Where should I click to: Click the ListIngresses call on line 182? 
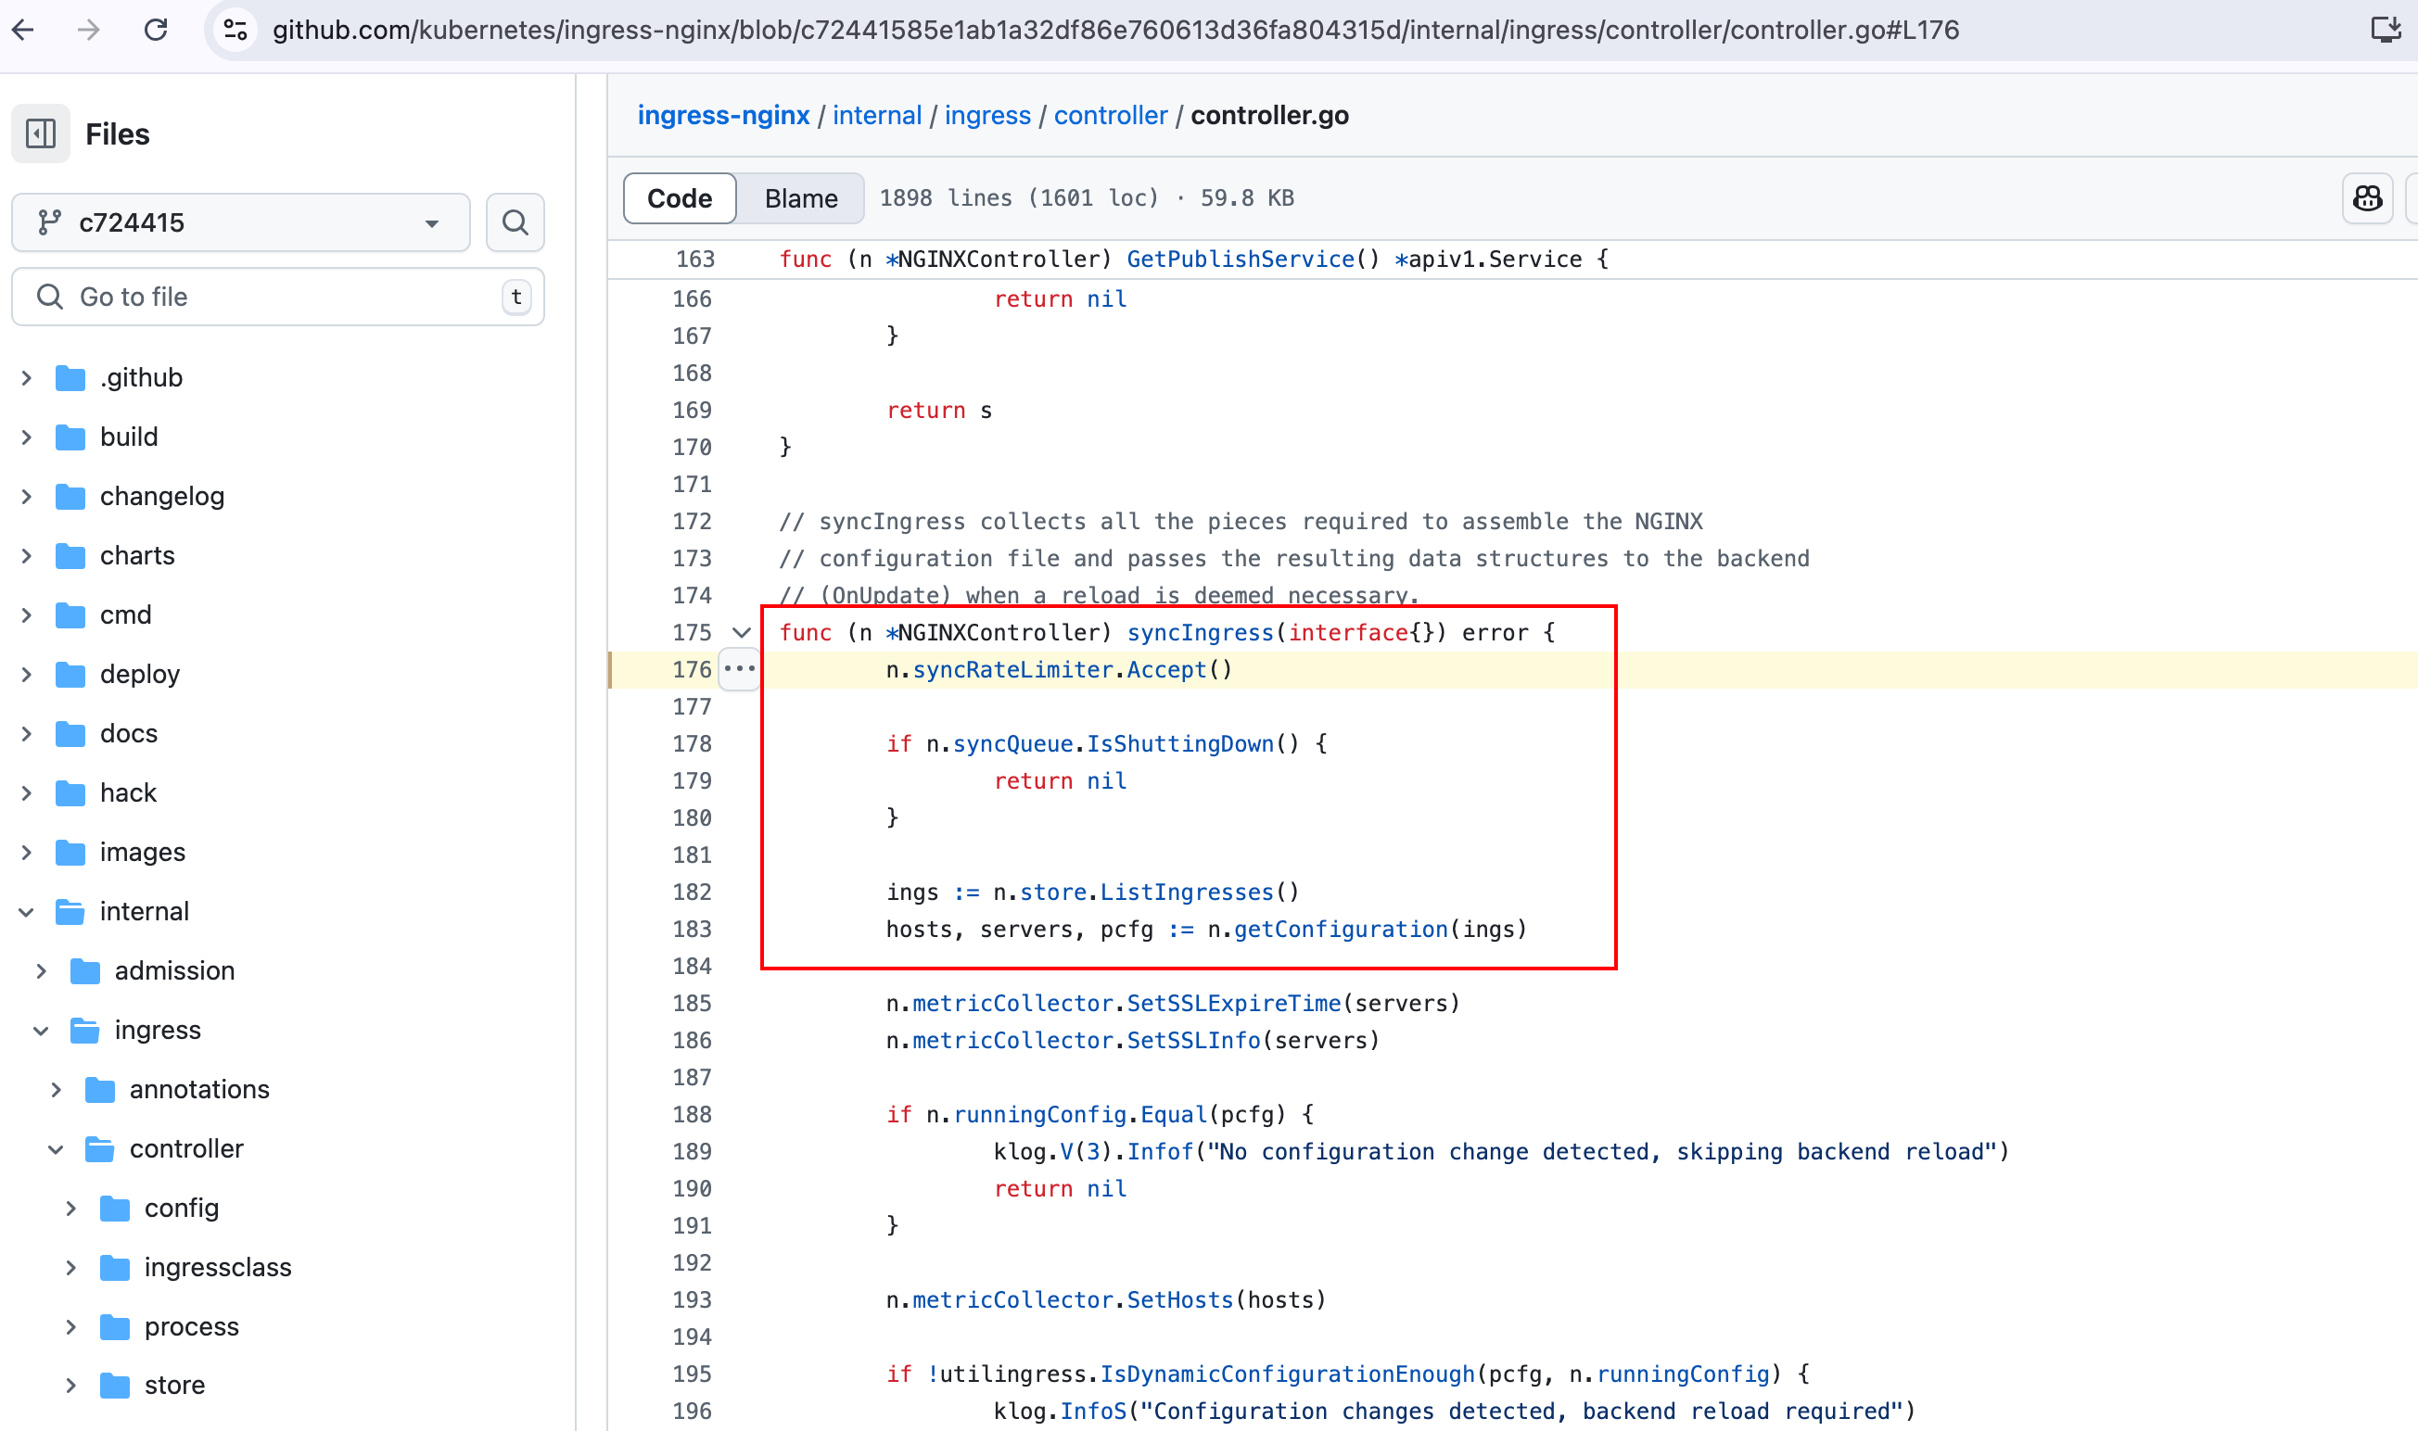1187,892
